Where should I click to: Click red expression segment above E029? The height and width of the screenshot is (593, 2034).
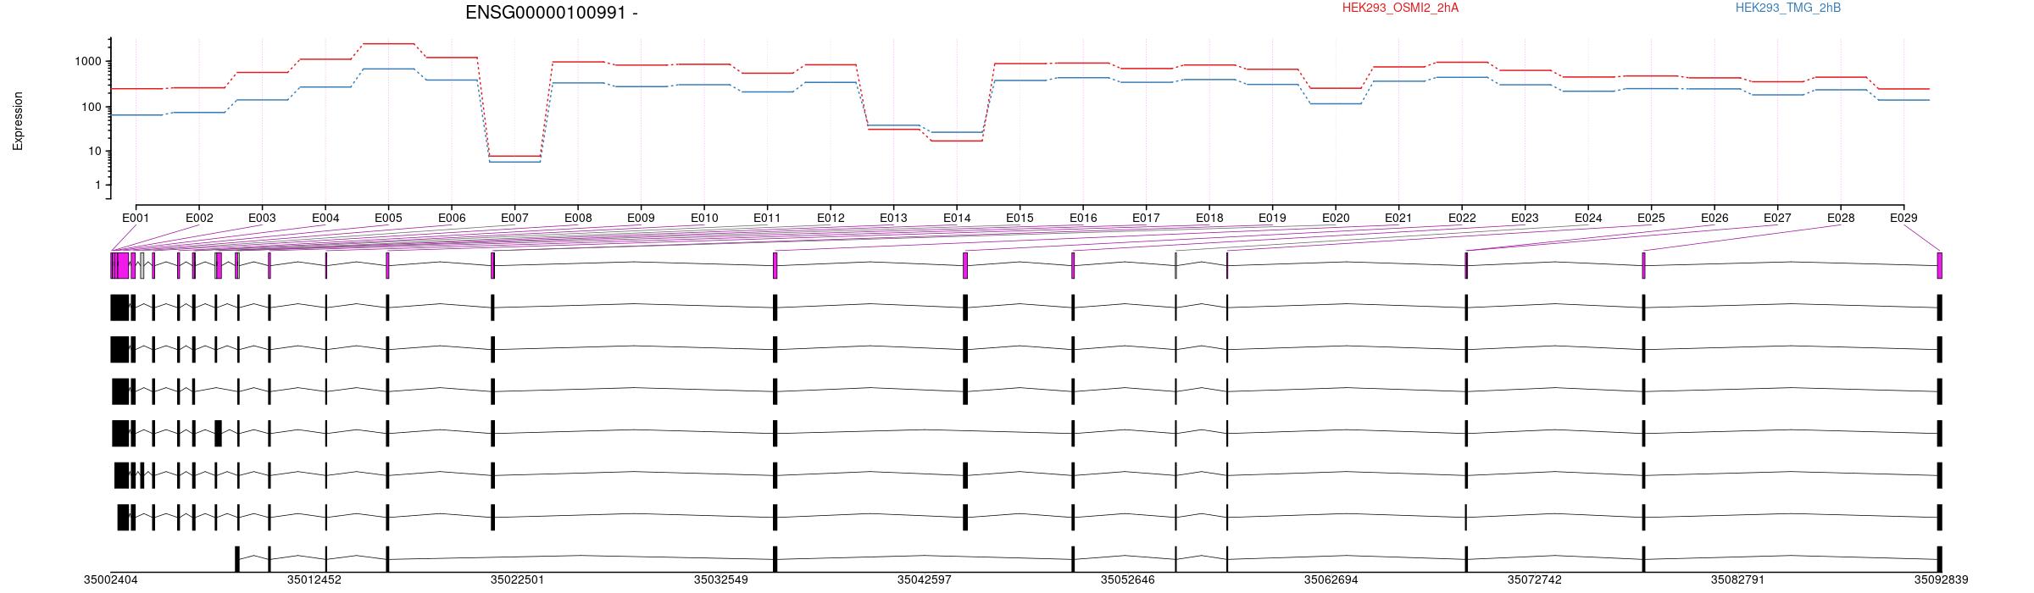click(x=1903, y=89)
